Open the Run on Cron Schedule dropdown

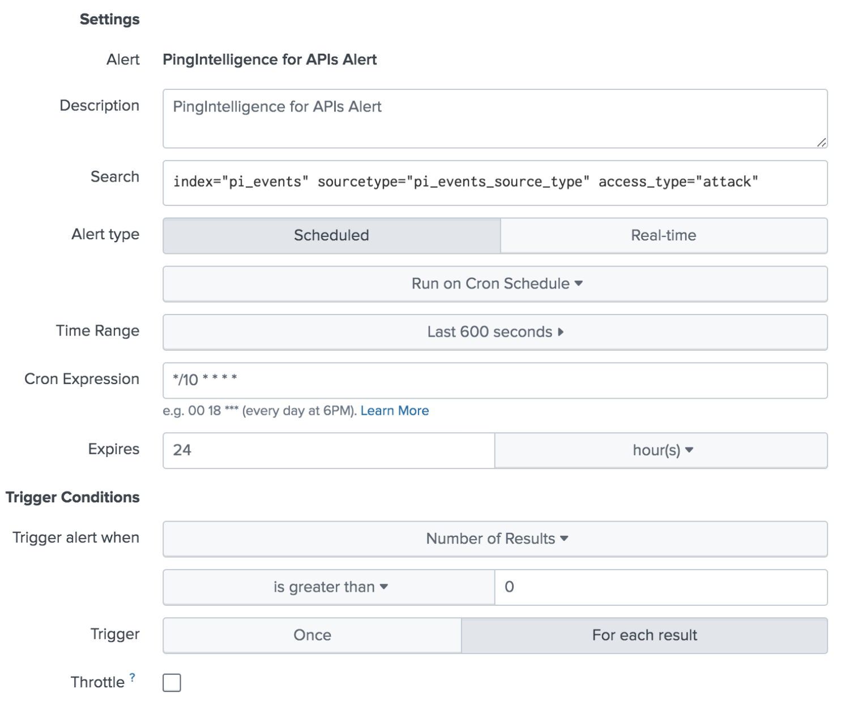click(496, 283)
